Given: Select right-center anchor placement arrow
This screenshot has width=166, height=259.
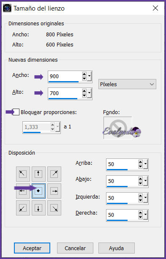Looking at the screenshot, I should (54, 191).
